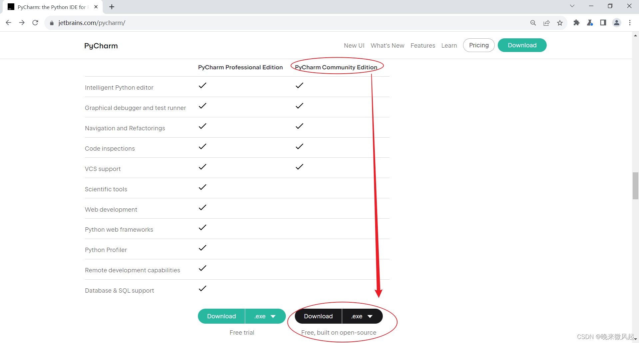639x343 pixels.
Task: Go forward in browser history
Action: [x=22, y=23]
